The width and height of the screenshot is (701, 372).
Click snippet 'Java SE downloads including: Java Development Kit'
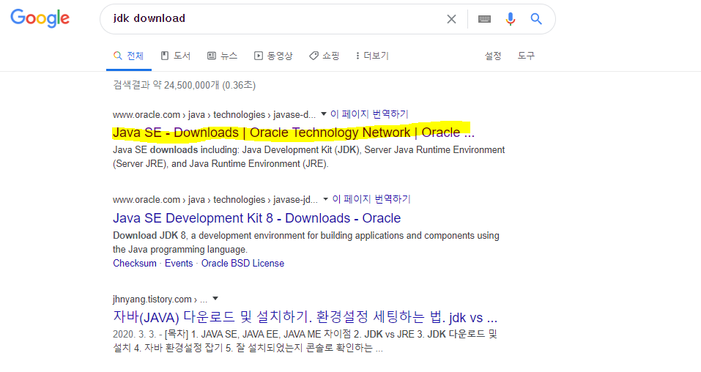[x=308, y=157]
